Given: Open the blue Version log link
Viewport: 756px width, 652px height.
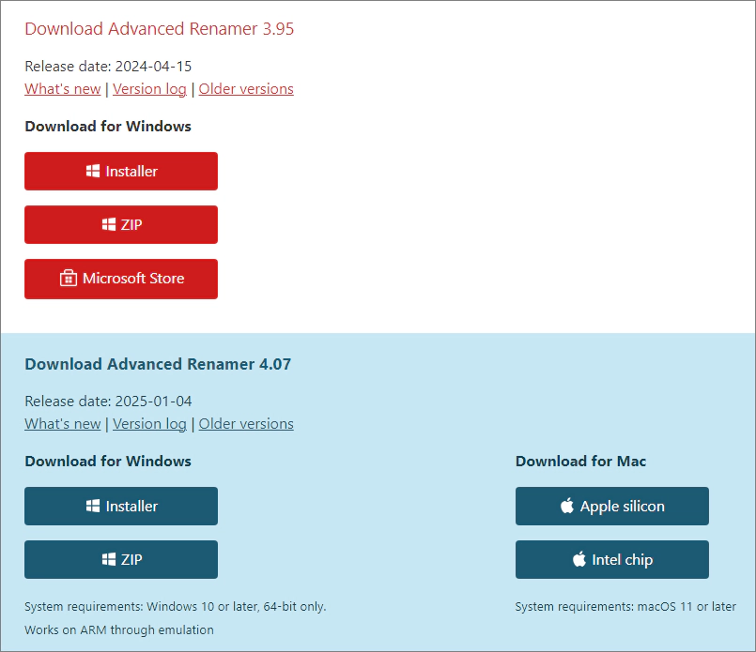Looking at the screenshot, I should pyautogui.click(x=149, y=424).
